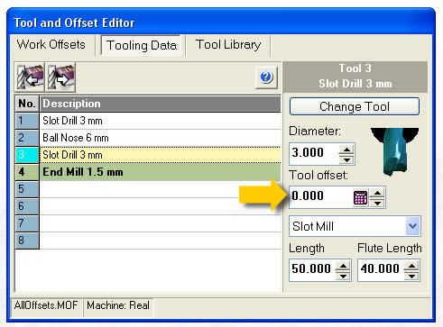Increase Tool offset with up arrow

(x=377, y=193)
